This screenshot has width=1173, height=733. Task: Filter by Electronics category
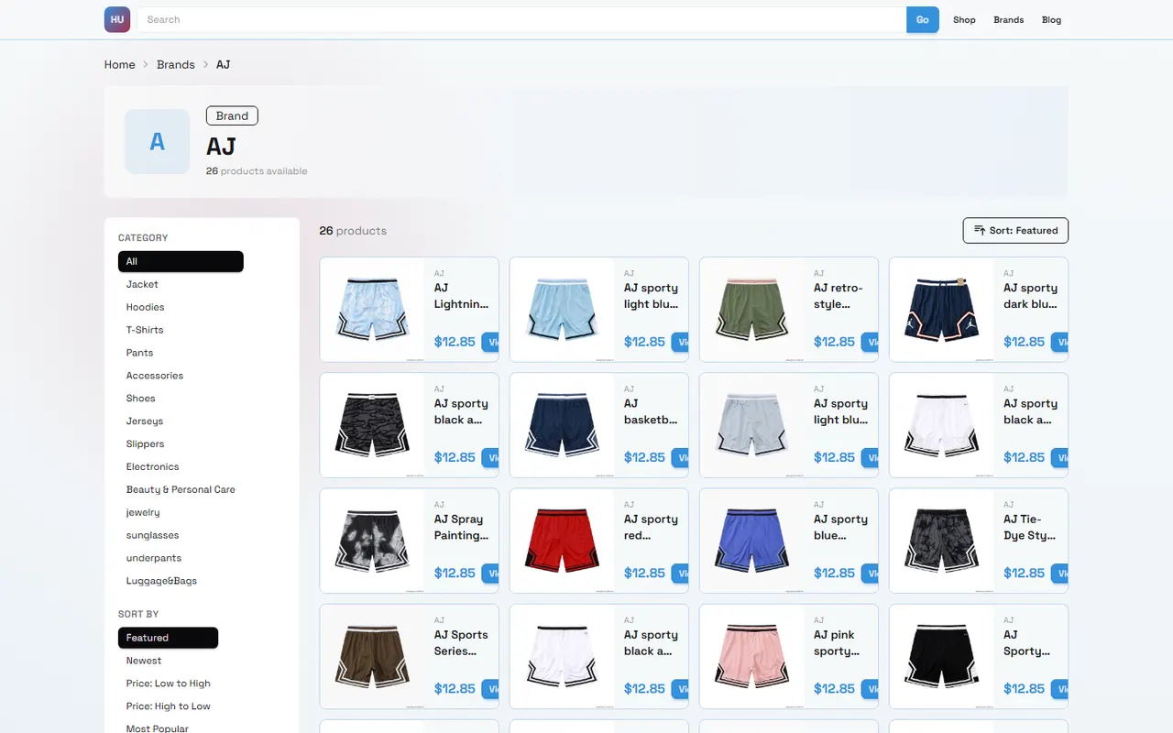(153, 467)
